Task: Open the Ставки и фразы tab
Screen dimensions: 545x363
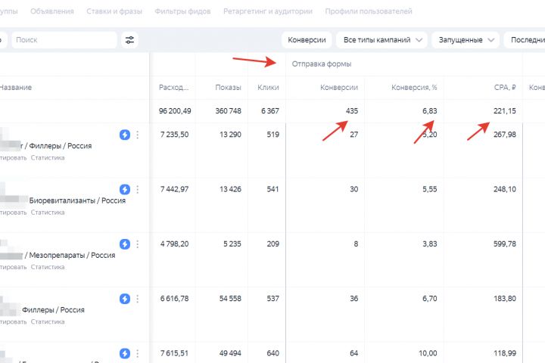Action: (114, 11)
